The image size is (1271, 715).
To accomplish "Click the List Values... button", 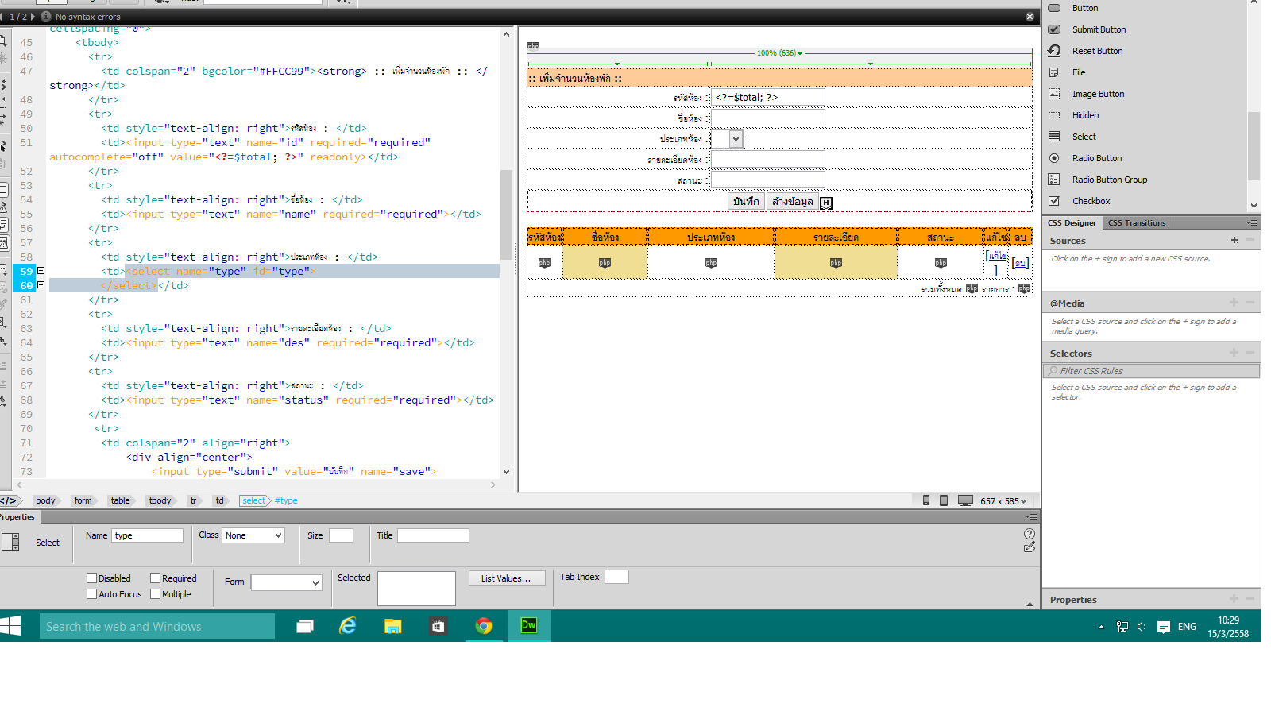I will point(506,578).
